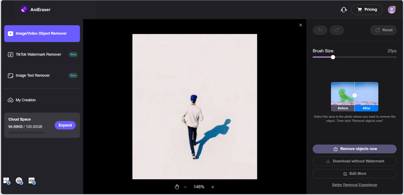
Task: Open the customer support headset icon
Action: [344, 10]
